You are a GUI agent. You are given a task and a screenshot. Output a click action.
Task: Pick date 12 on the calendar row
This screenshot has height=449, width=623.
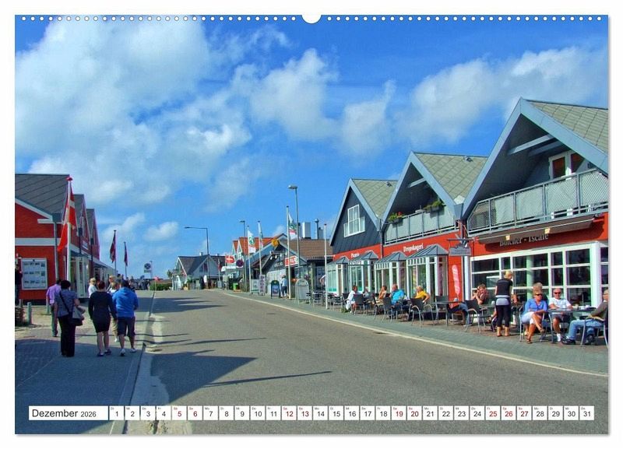pos(289,413)
